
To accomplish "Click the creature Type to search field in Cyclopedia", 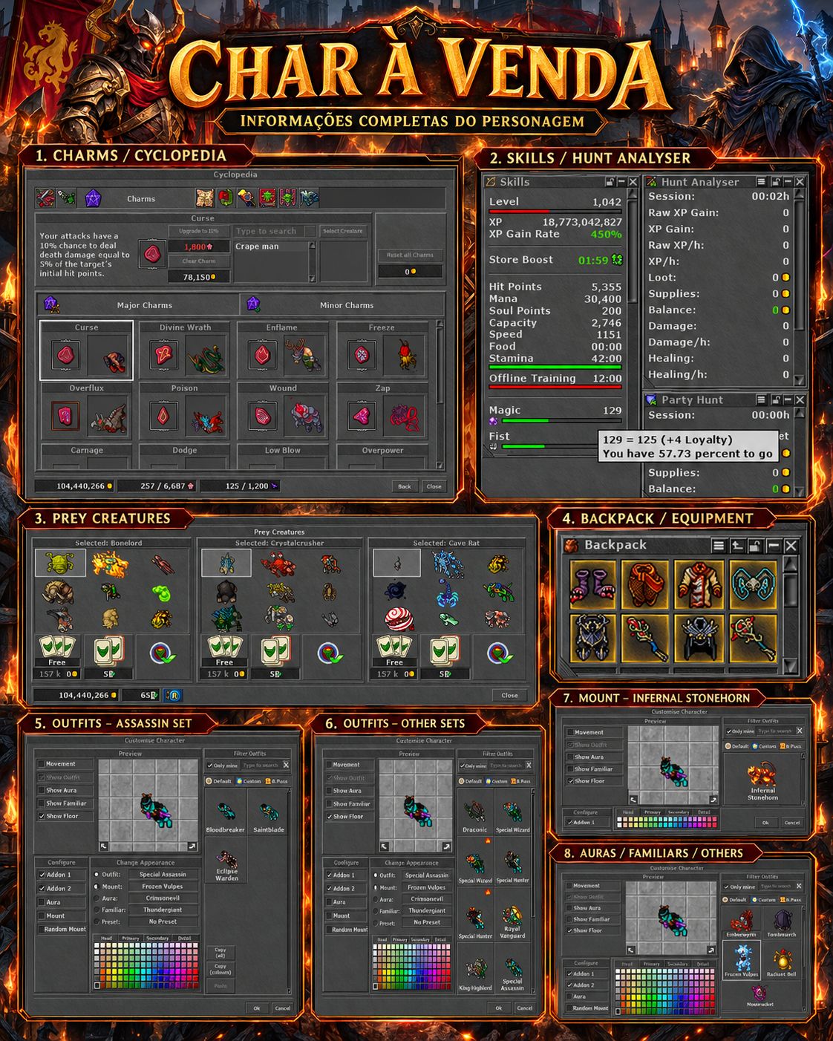I will click(x=268, y=231).
